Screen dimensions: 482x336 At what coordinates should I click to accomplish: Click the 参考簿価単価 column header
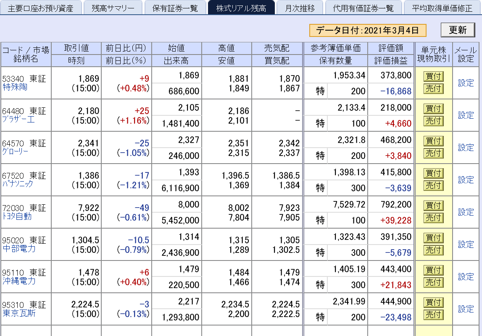tap(335, 48)
